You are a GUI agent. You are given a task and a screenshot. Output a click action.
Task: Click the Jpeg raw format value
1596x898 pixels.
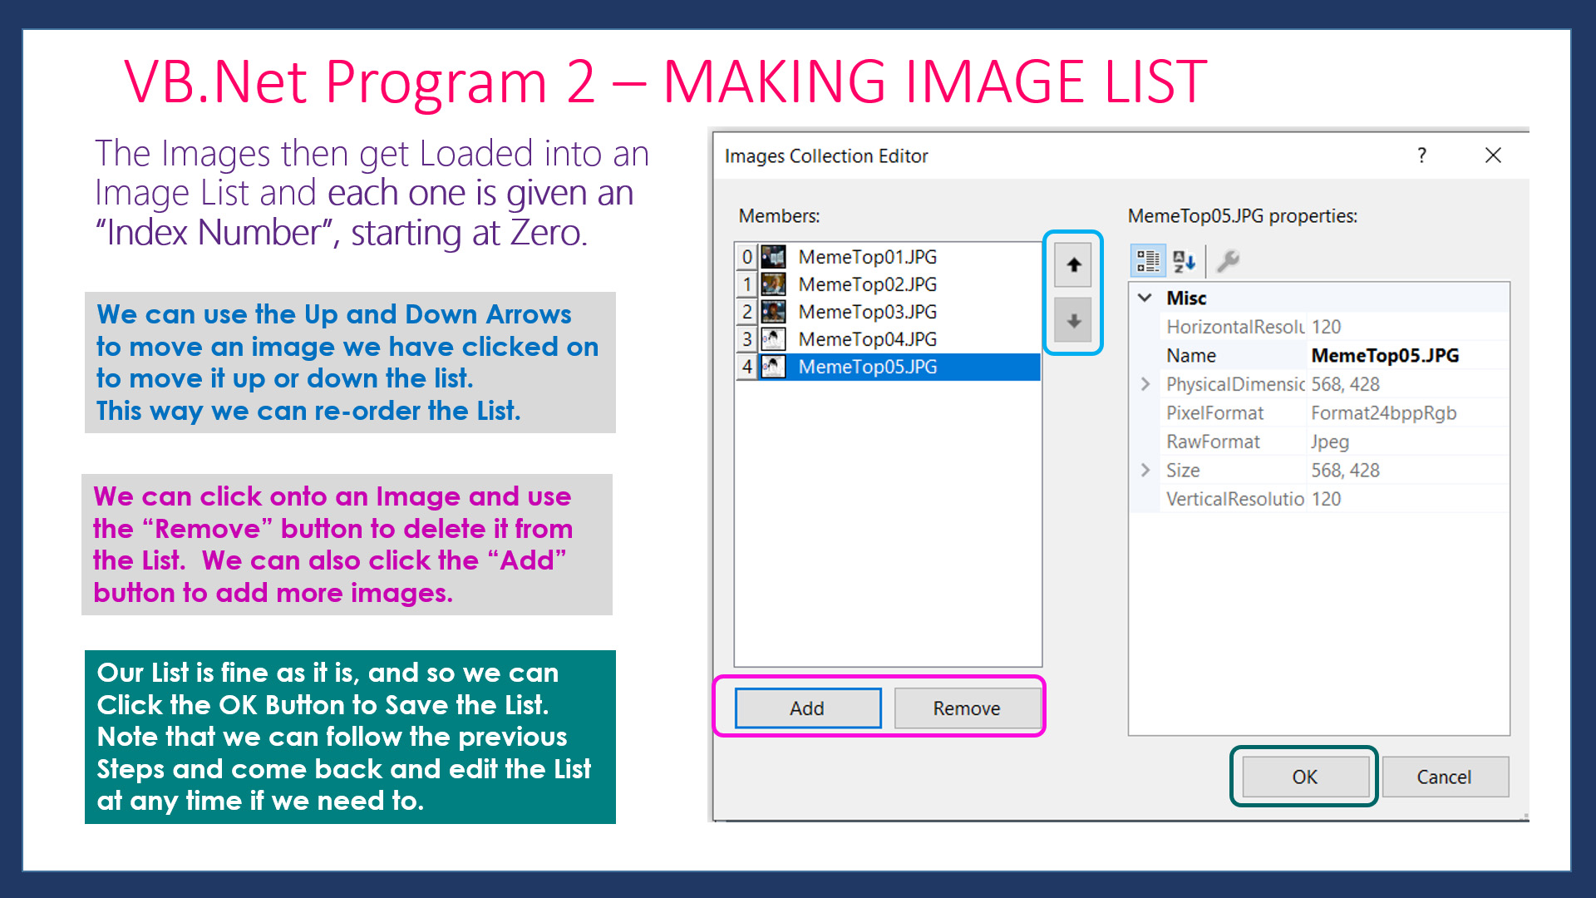(1330, 442)
